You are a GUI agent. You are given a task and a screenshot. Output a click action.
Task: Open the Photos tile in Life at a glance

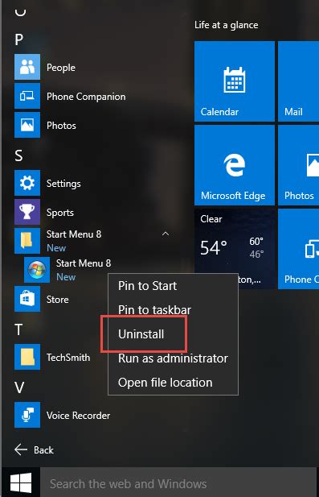coord(298,165)
